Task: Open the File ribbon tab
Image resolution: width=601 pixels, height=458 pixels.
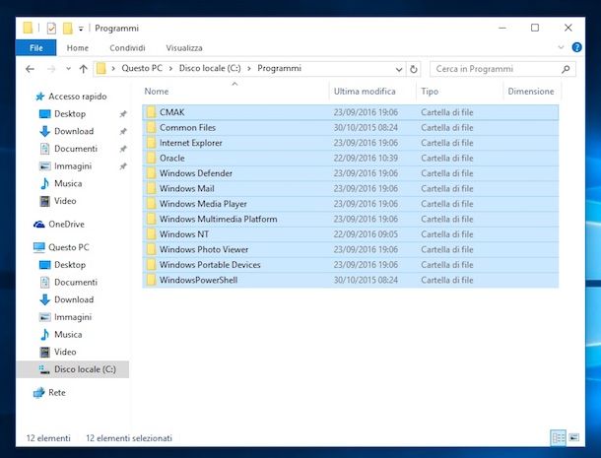Action: 36,48
